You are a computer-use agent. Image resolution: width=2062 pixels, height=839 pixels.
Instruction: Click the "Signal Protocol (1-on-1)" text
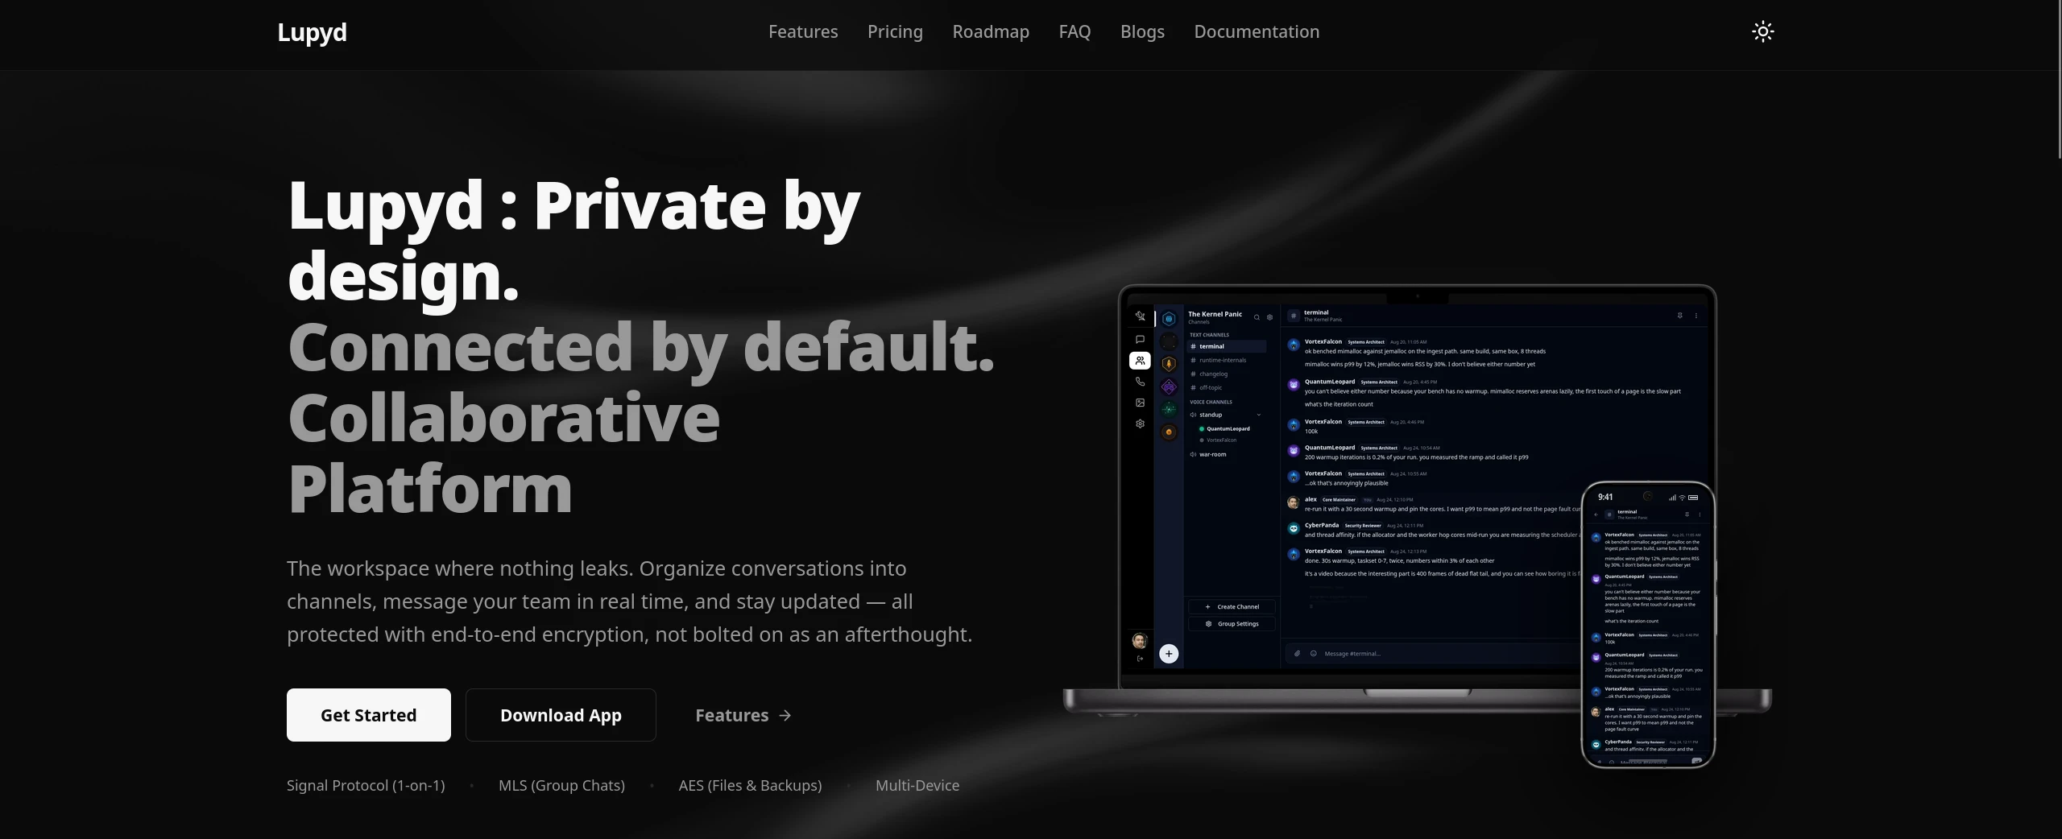366,785
